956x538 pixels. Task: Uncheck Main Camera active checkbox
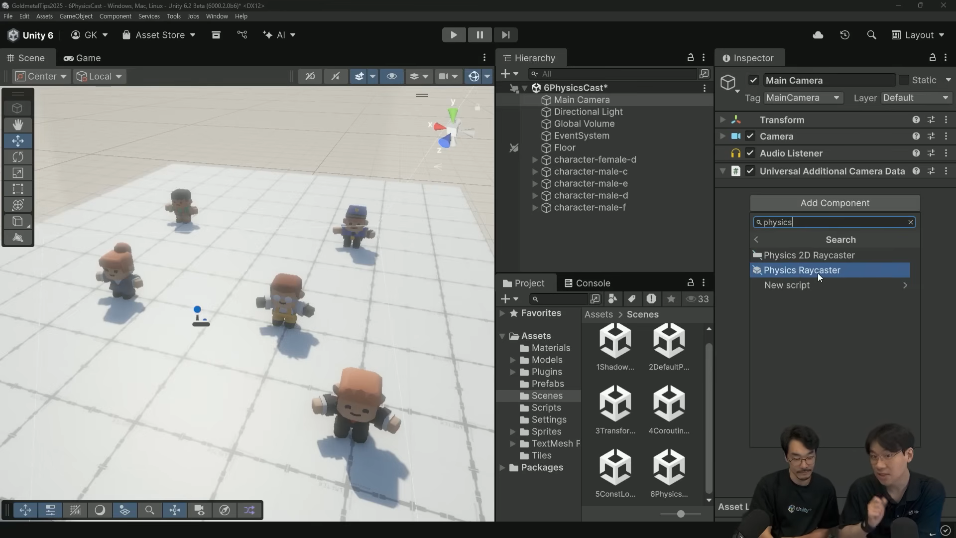(753, 80)
